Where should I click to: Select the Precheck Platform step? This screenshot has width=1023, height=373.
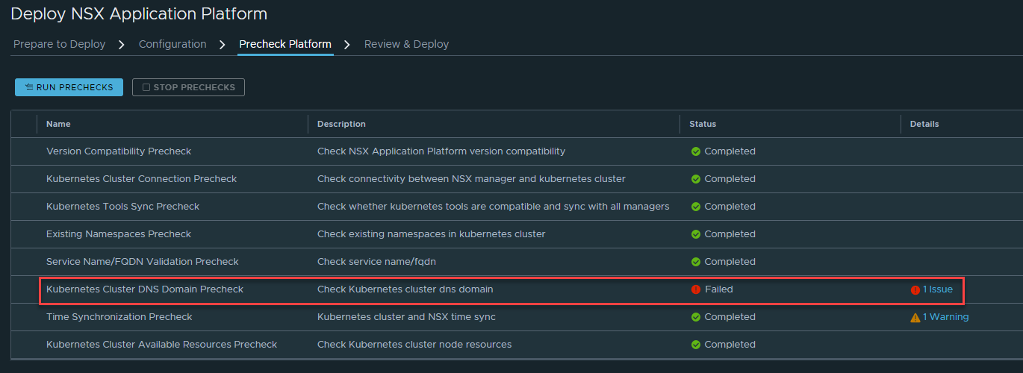tap(285, 44)
